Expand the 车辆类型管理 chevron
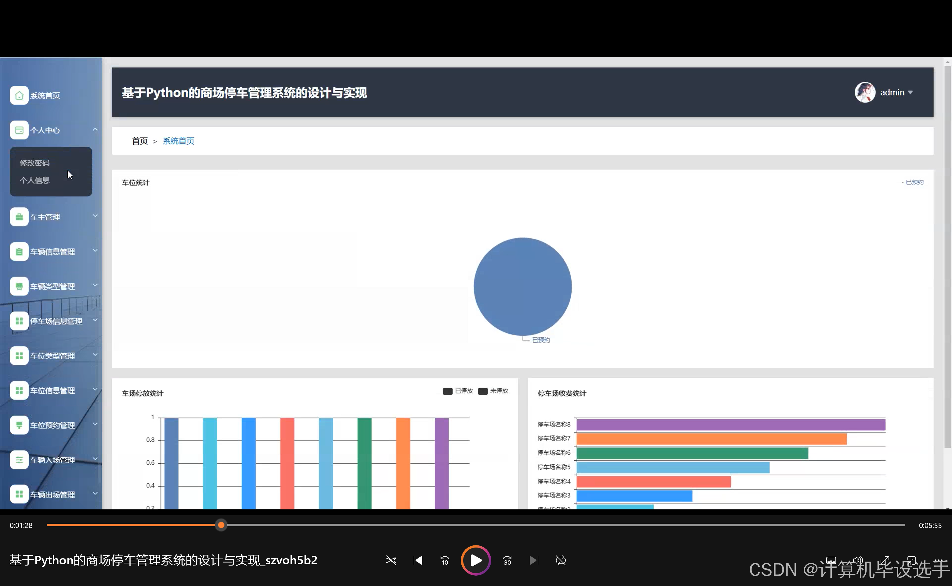Viewport: 952px width, 586px height. pos(95,285)
